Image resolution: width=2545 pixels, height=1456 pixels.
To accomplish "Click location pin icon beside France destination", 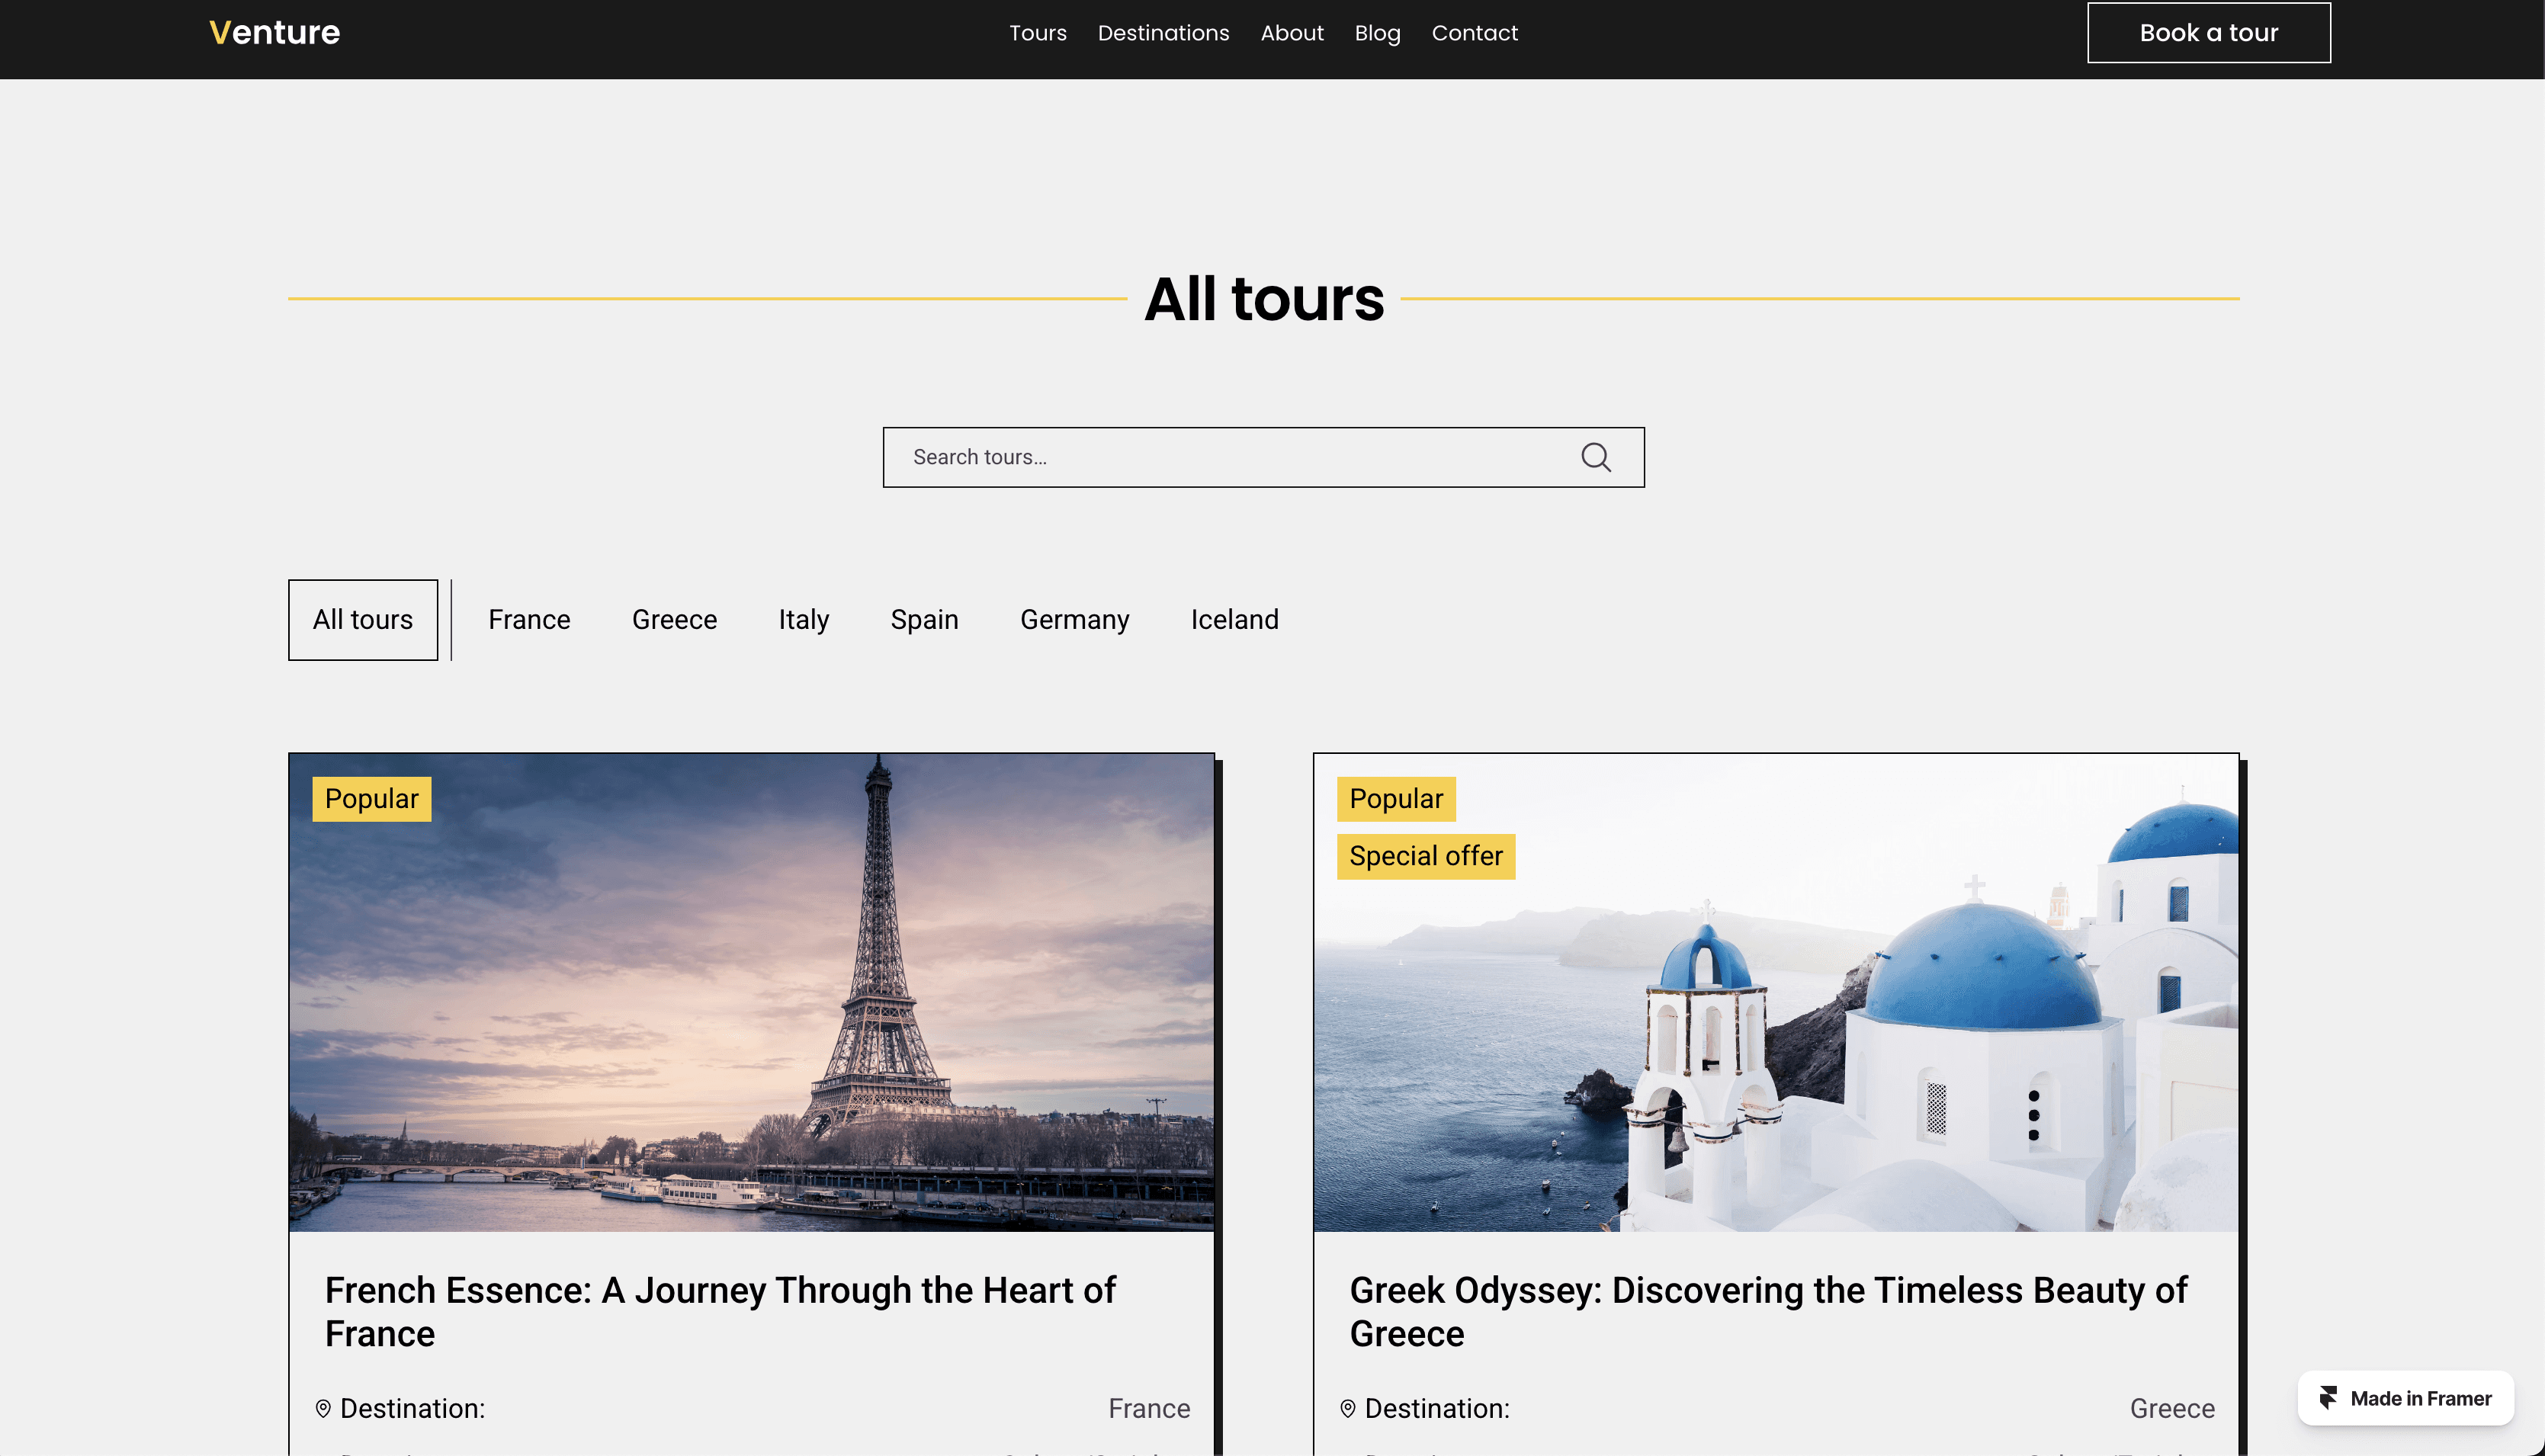I will point(323,1408).
